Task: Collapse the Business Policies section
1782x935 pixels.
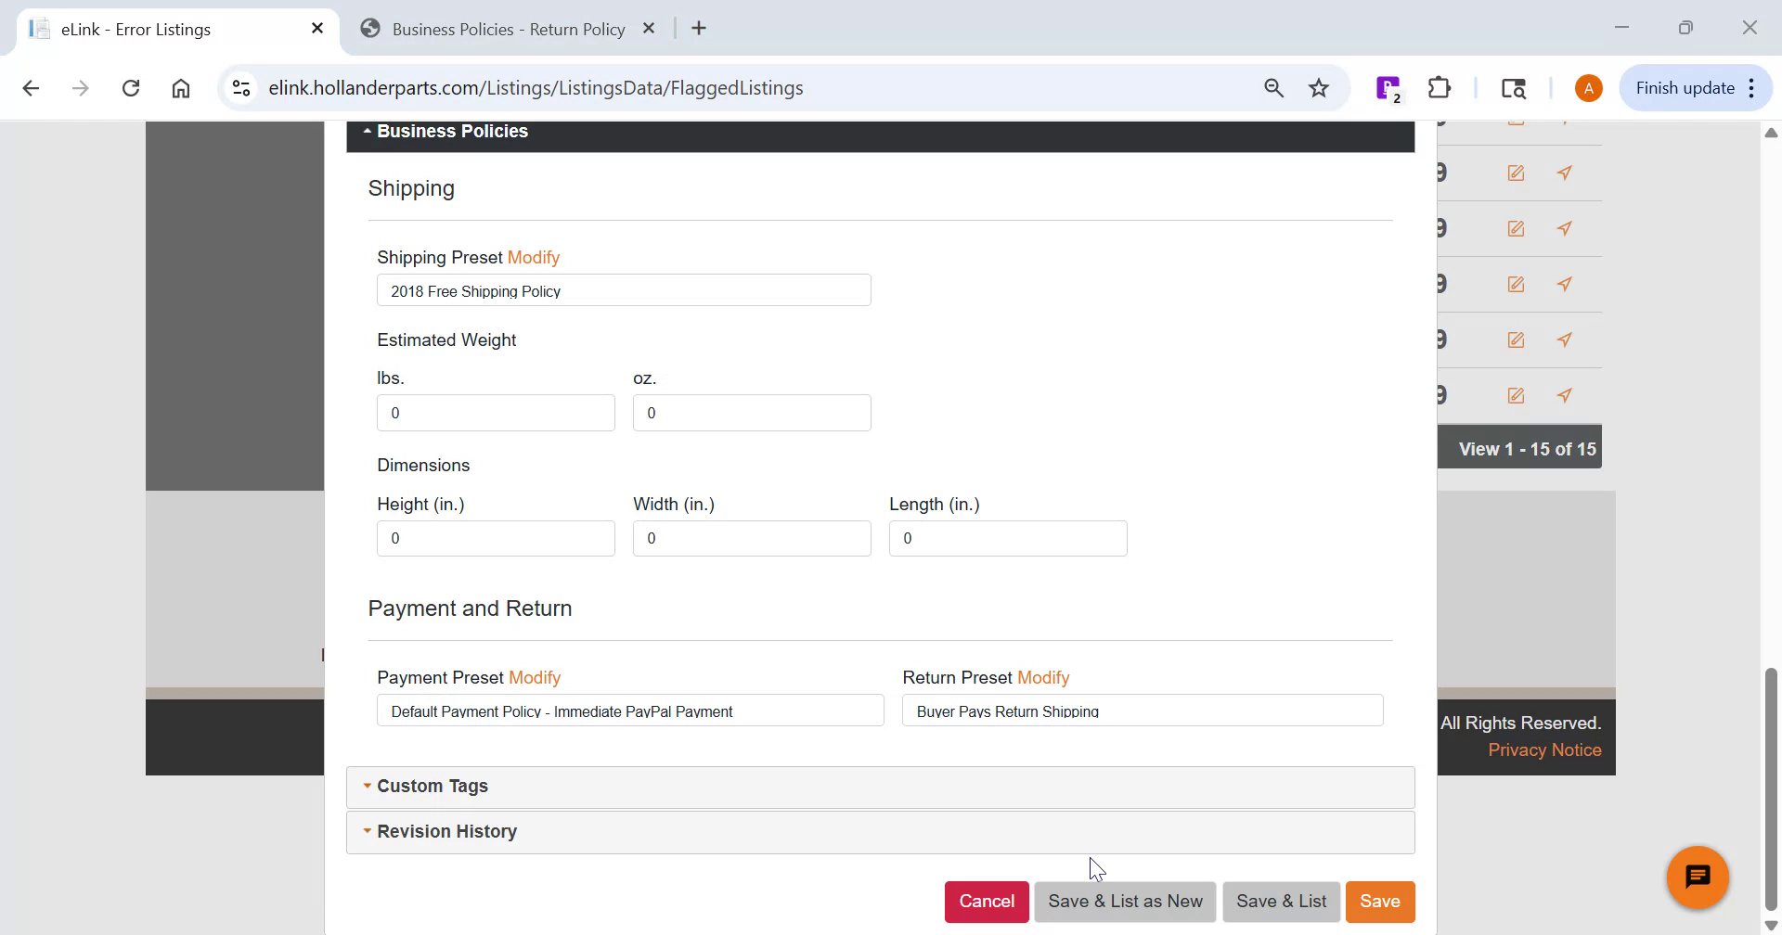Action: point(452,132)
